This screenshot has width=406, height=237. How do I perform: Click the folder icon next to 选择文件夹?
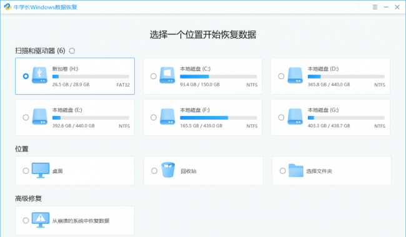pos(295,171)
